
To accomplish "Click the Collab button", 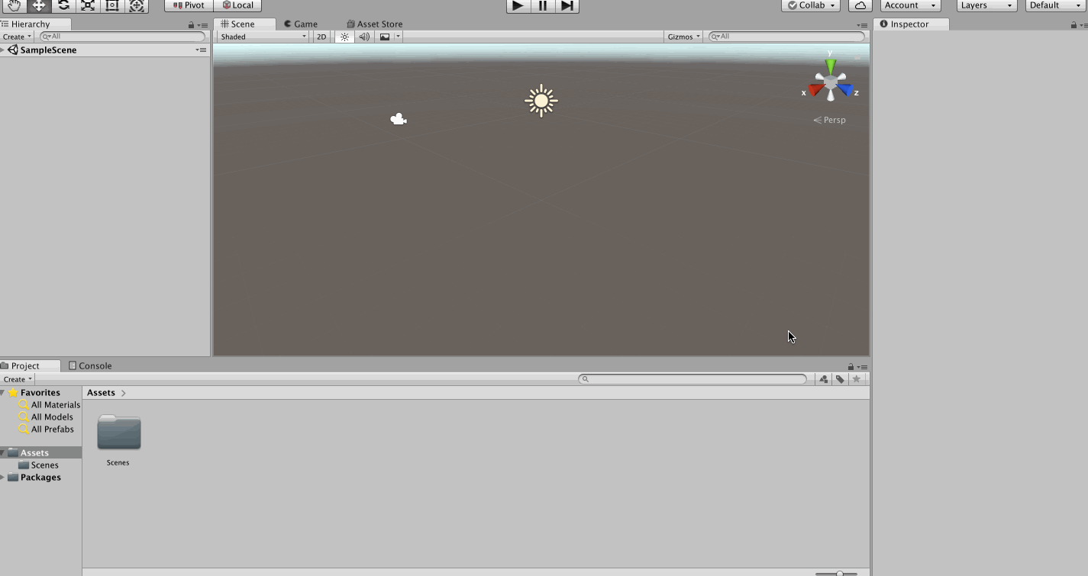I will coord(811,5).
